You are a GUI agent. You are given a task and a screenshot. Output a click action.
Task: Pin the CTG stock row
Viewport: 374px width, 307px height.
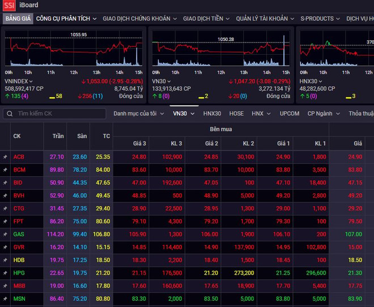point(5,209)
